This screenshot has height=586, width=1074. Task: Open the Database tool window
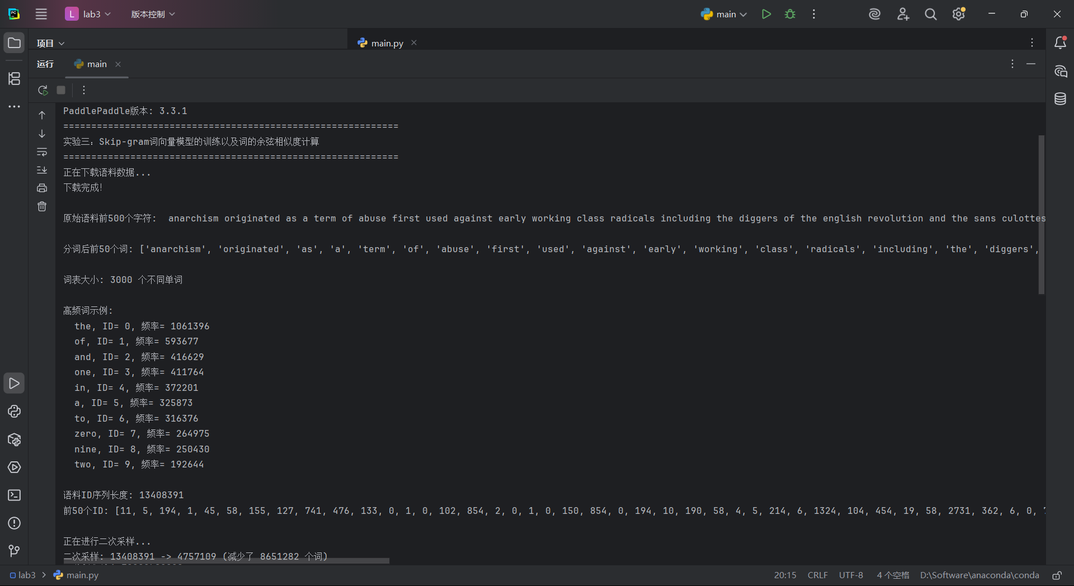[1060, 99]
